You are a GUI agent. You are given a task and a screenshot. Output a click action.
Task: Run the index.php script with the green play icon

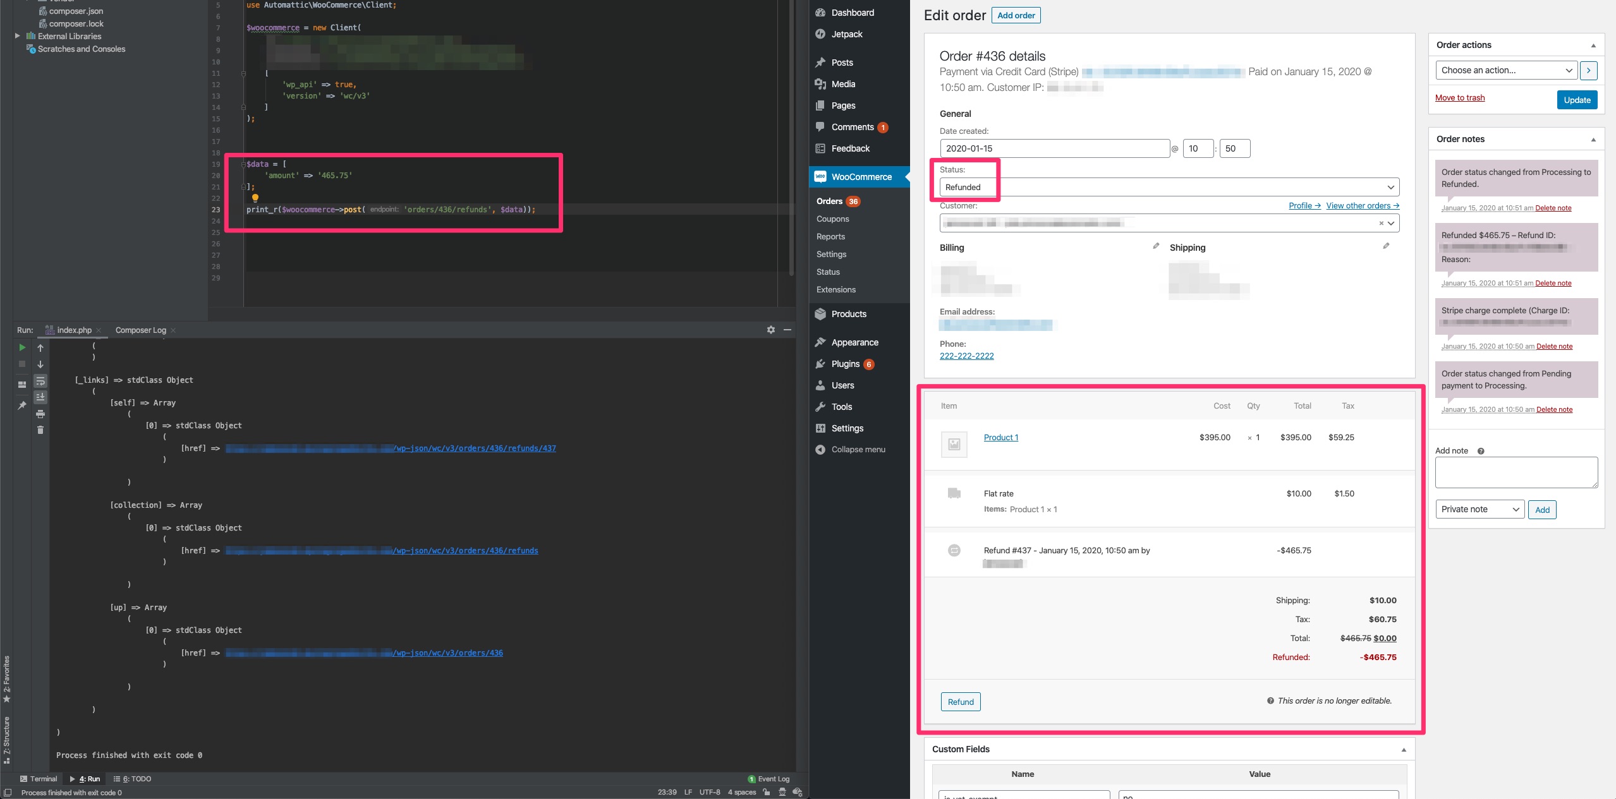(21, 347)
